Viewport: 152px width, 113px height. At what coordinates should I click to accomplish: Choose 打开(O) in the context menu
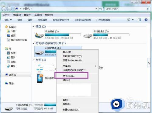[x=67, y=52]
